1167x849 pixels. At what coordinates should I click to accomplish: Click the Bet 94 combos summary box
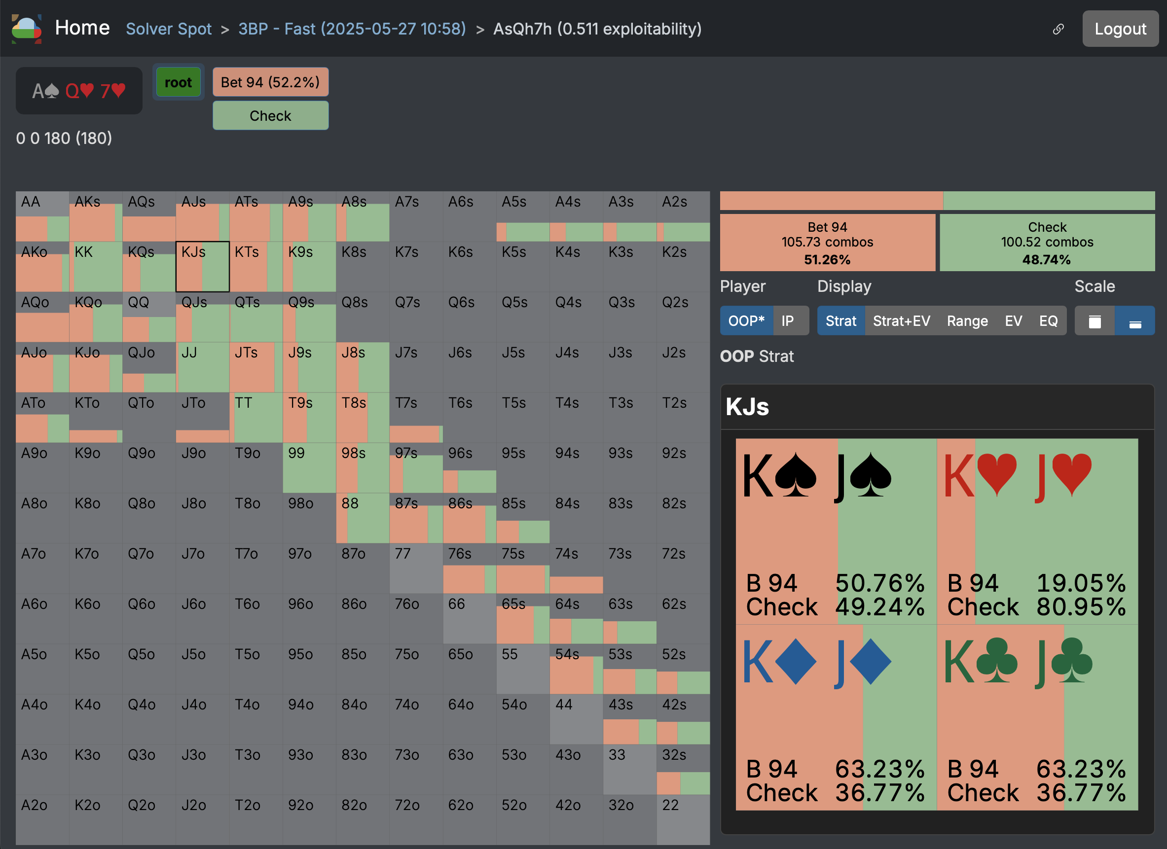(x=827, y=243)
